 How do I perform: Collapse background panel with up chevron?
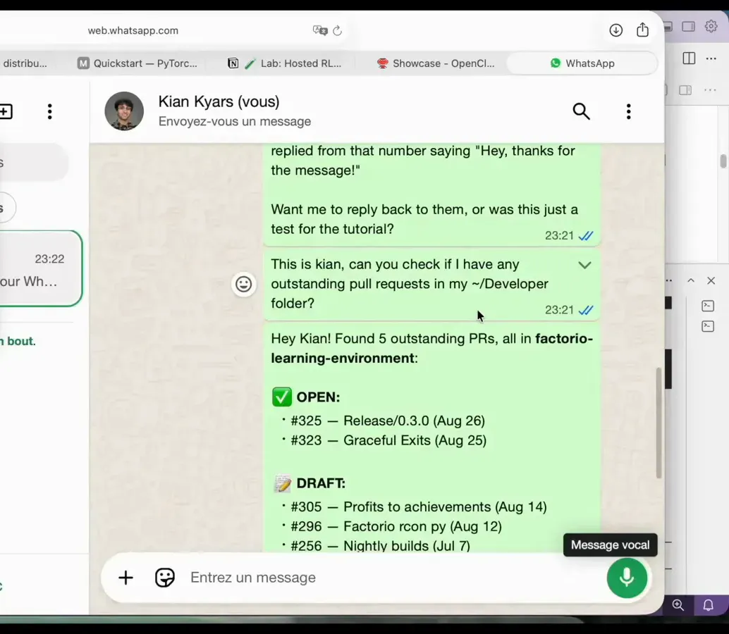[691, 280]
